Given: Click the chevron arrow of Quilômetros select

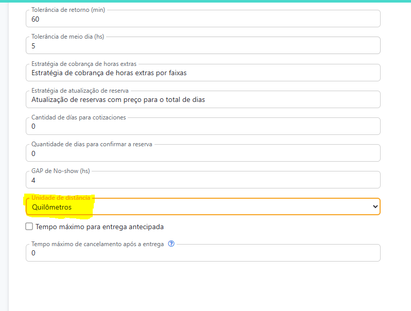Looking at the screenshot, I should click(374, 207).
